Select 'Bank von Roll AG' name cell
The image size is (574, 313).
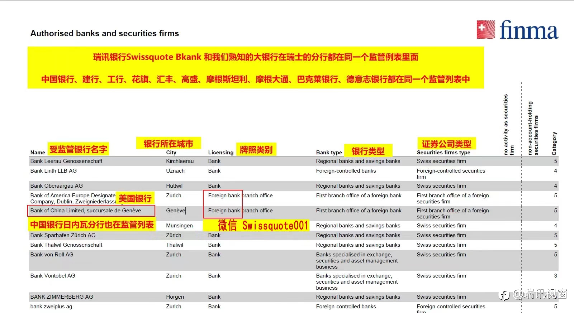(52, 255)
